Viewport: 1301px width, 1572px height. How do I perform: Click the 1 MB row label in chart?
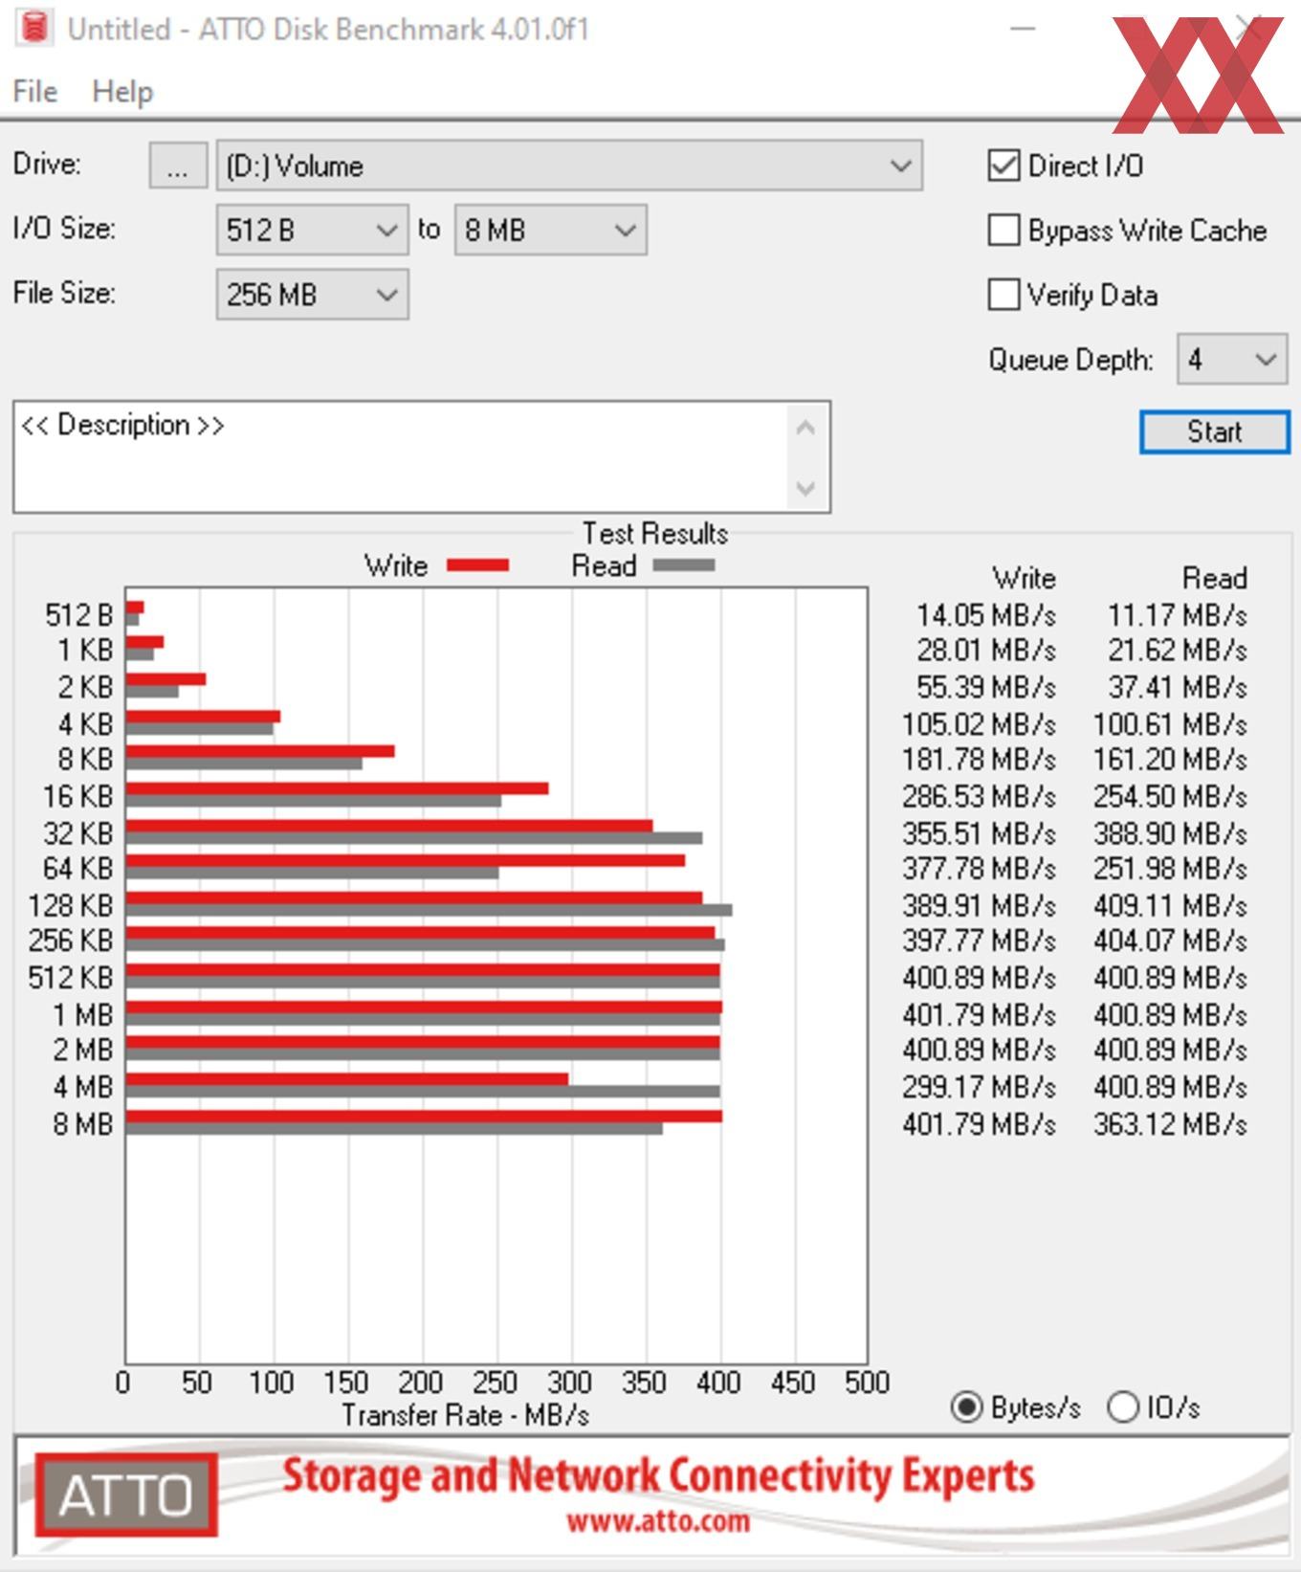[x=82, y=1014]
